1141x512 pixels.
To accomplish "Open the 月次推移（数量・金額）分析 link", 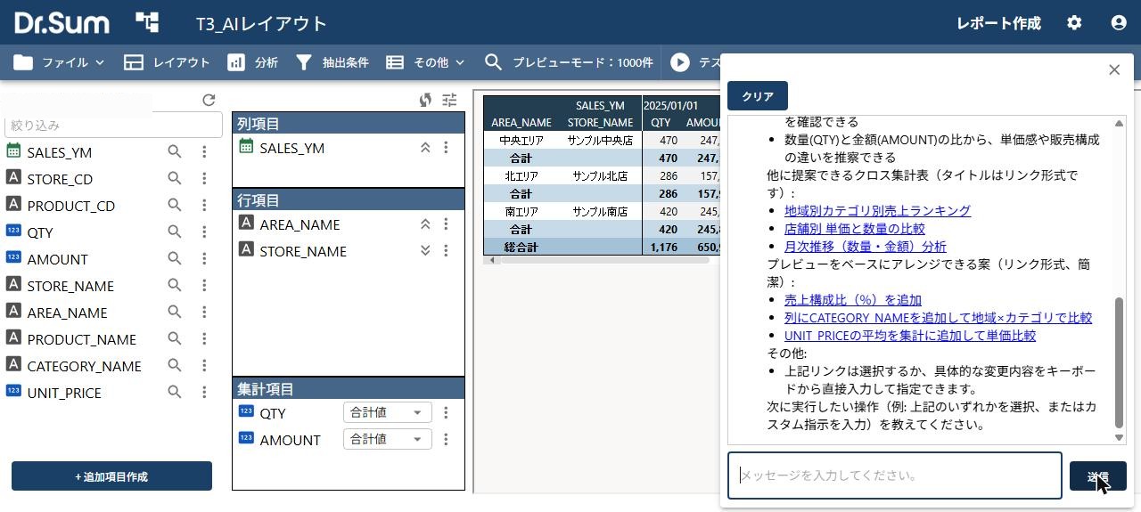I will pyautogui.click(x=866, y=247).
